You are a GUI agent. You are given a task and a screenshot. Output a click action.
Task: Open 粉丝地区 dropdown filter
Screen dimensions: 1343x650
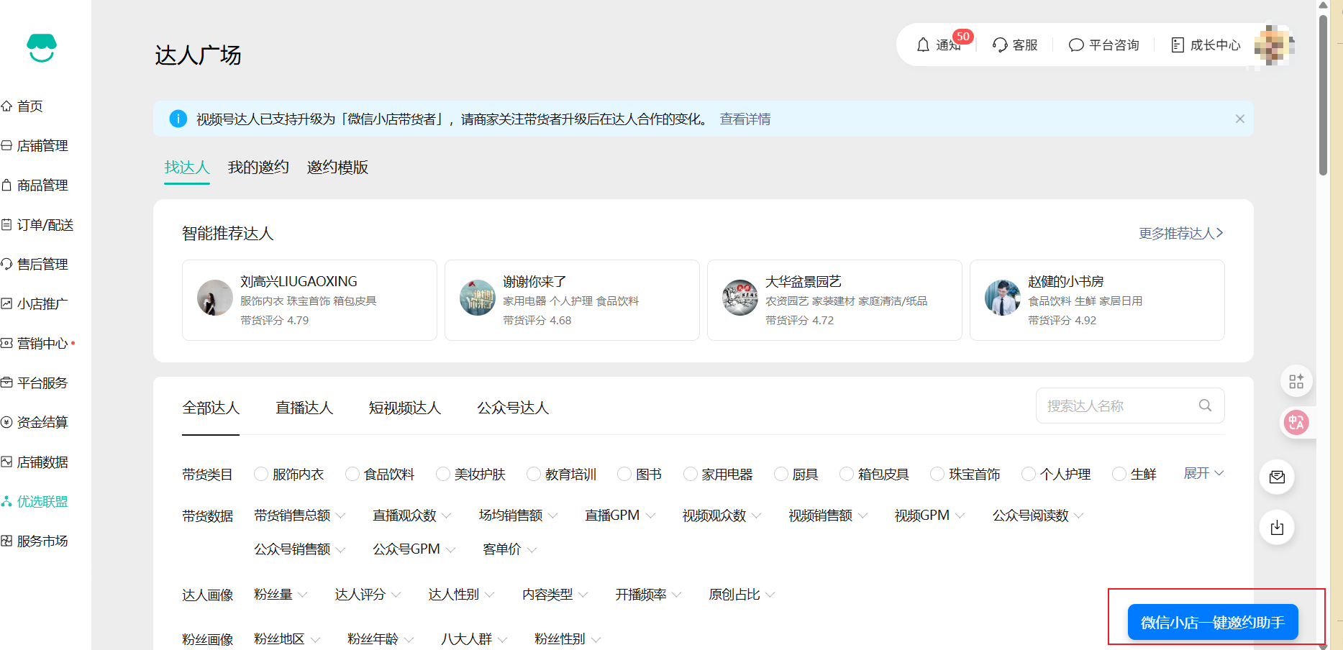pos(287,639)
